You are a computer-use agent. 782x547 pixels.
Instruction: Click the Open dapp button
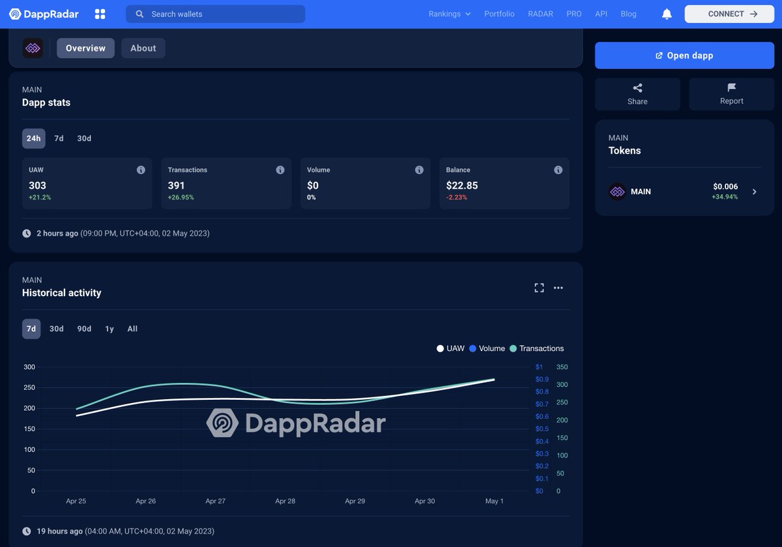point(684,55)
